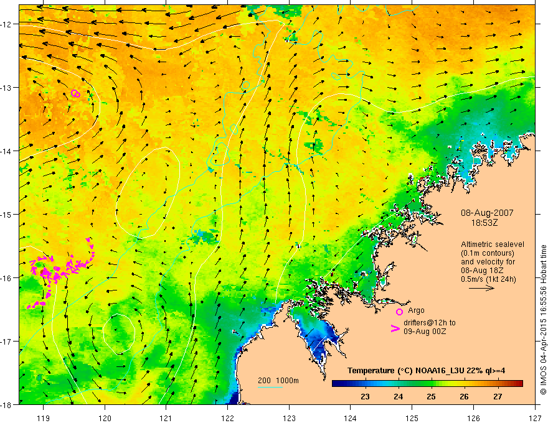Click the '(0.1m contours)' text
Viewport: 548px width, 423px height.
point(488,253)
